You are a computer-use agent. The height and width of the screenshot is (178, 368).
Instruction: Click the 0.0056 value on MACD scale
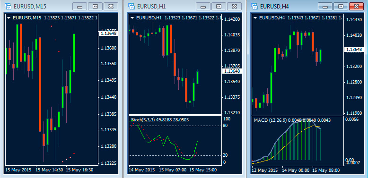click(x=352, y=119)
